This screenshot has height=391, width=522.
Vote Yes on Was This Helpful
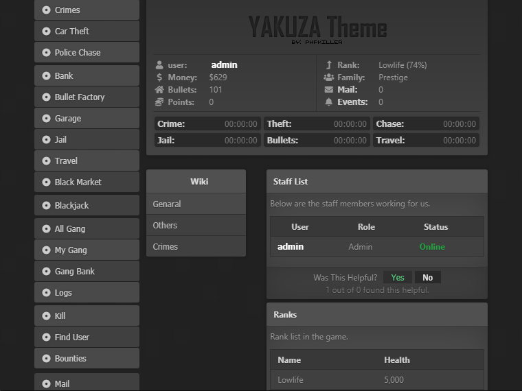[x=398, y=278]
